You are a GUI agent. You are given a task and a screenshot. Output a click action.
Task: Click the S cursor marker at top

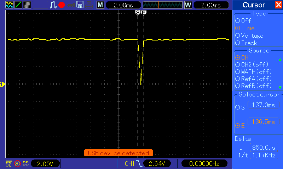point(138,13)
